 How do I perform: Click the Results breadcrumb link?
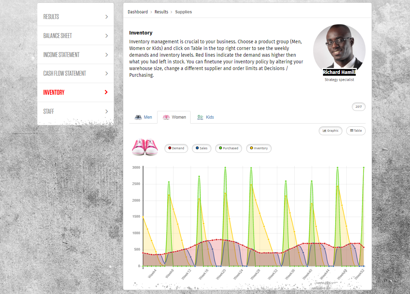[161, 12]
